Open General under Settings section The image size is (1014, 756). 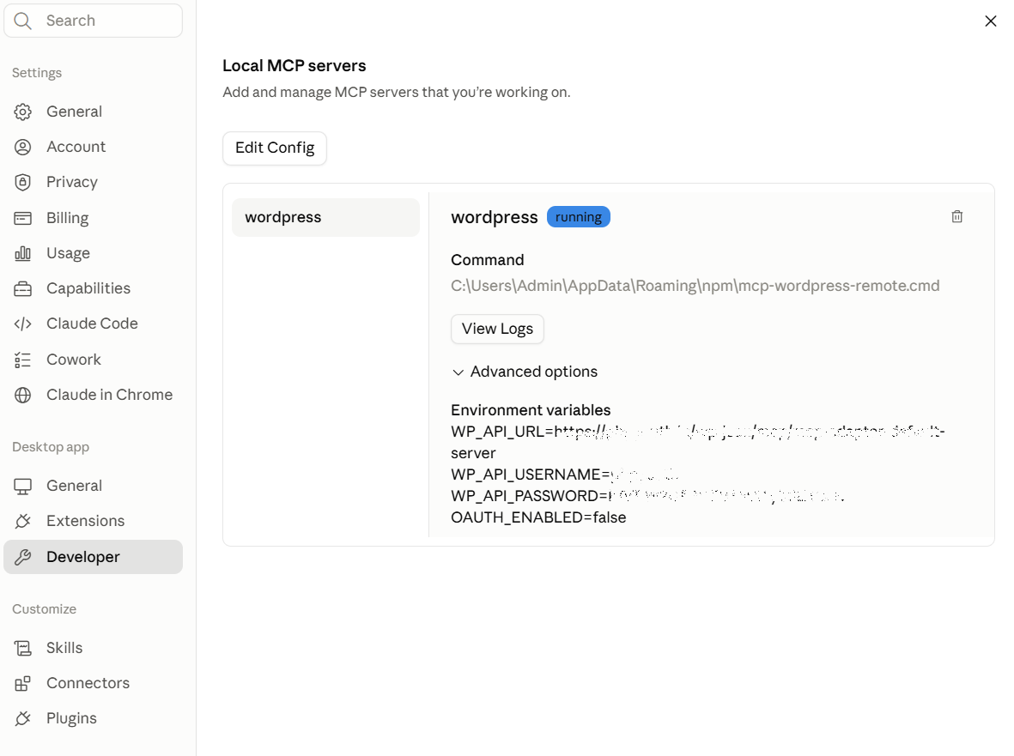[x=93, y=112]
